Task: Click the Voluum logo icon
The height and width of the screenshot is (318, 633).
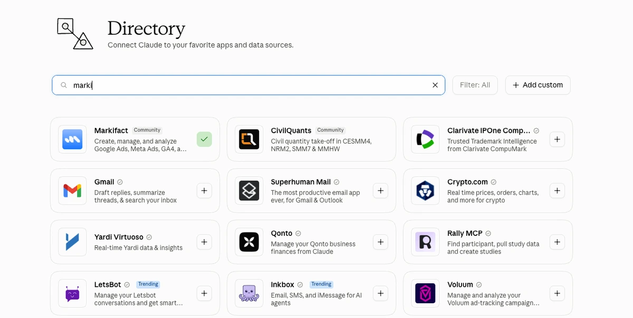Action: pyautogui.click(x=425, y=293)
